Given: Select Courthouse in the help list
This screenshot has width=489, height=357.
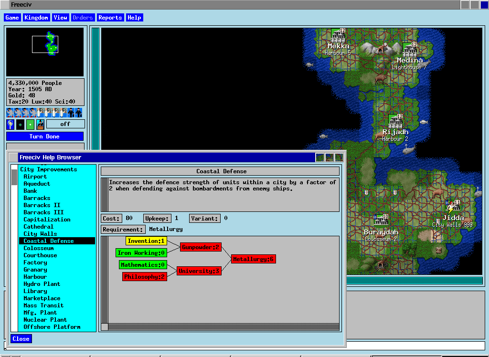Looking at the screenshot, I should pyautogui.click(x=40, y=255).
